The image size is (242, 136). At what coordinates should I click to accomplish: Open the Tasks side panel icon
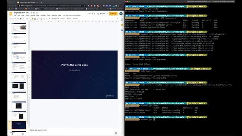[122, 30]
